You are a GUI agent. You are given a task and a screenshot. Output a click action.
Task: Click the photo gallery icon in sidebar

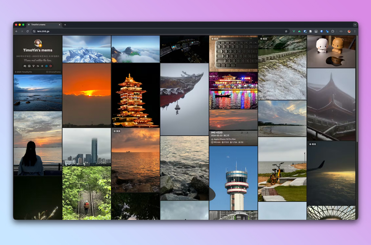[29, 66]
